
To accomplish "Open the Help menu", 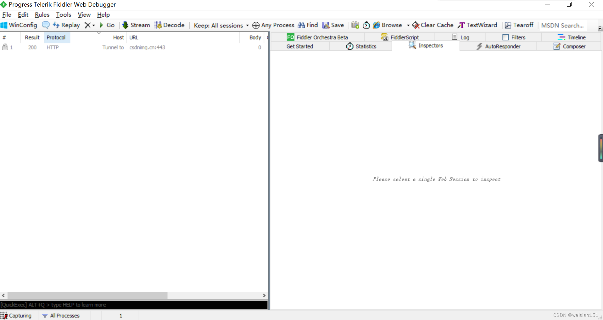I will (103, 15).
